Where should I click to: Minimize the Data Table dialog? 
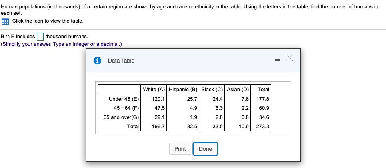(278, 59)
